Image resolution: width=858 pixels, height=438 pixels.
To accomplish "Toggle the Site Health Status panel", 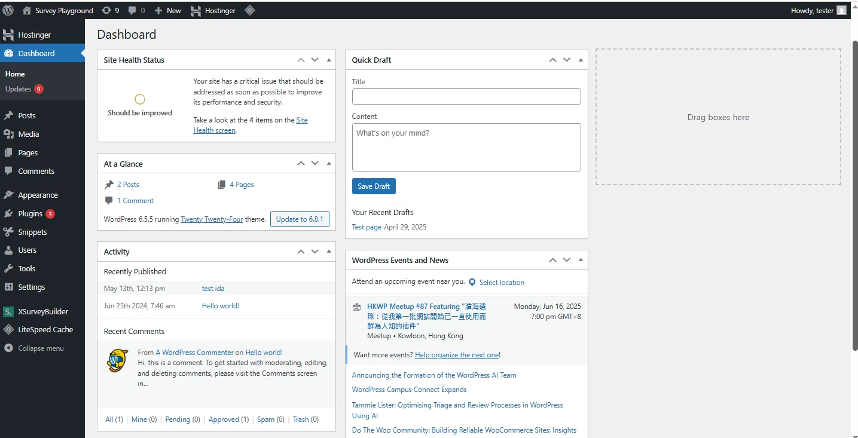I will [x=329, y=60].
